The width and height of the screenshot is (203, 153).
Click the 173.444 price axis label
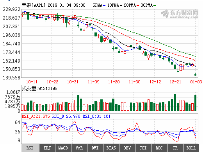click(12, 52)
